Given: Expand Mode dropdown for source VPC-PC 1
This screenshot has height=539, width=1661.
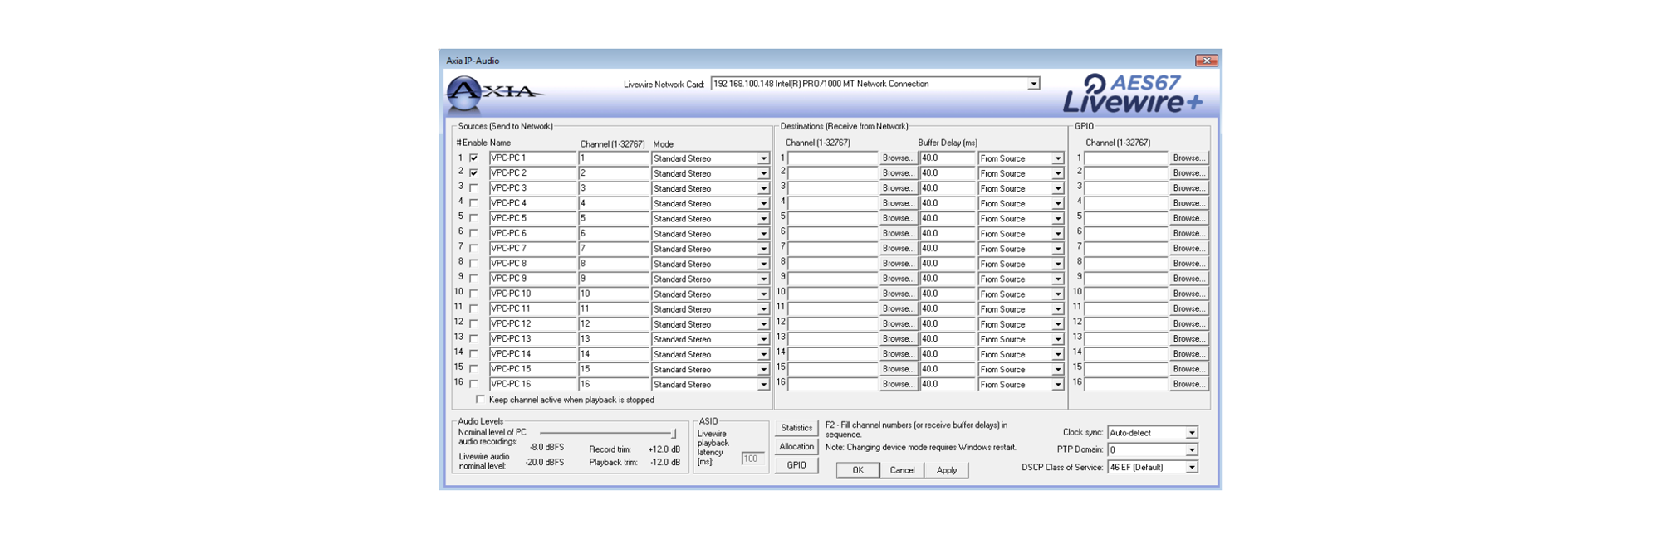Looking at the screenshot, I should [x=762, y=158].
